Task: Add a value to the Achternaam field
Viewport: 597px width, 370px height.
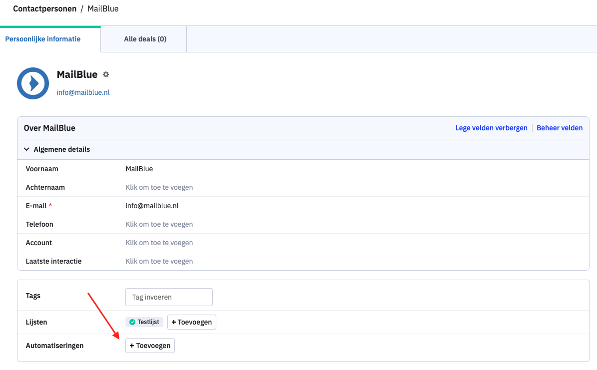Action: (x=159, y=187)
